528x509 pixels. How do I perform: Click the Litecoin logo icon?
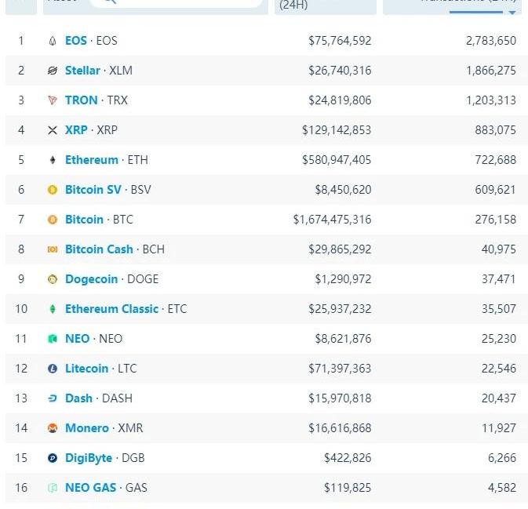click(x=53, y=369)
